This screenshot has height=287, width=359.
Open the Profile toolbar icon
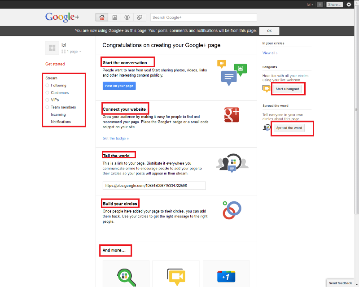[x=127, y=17]
